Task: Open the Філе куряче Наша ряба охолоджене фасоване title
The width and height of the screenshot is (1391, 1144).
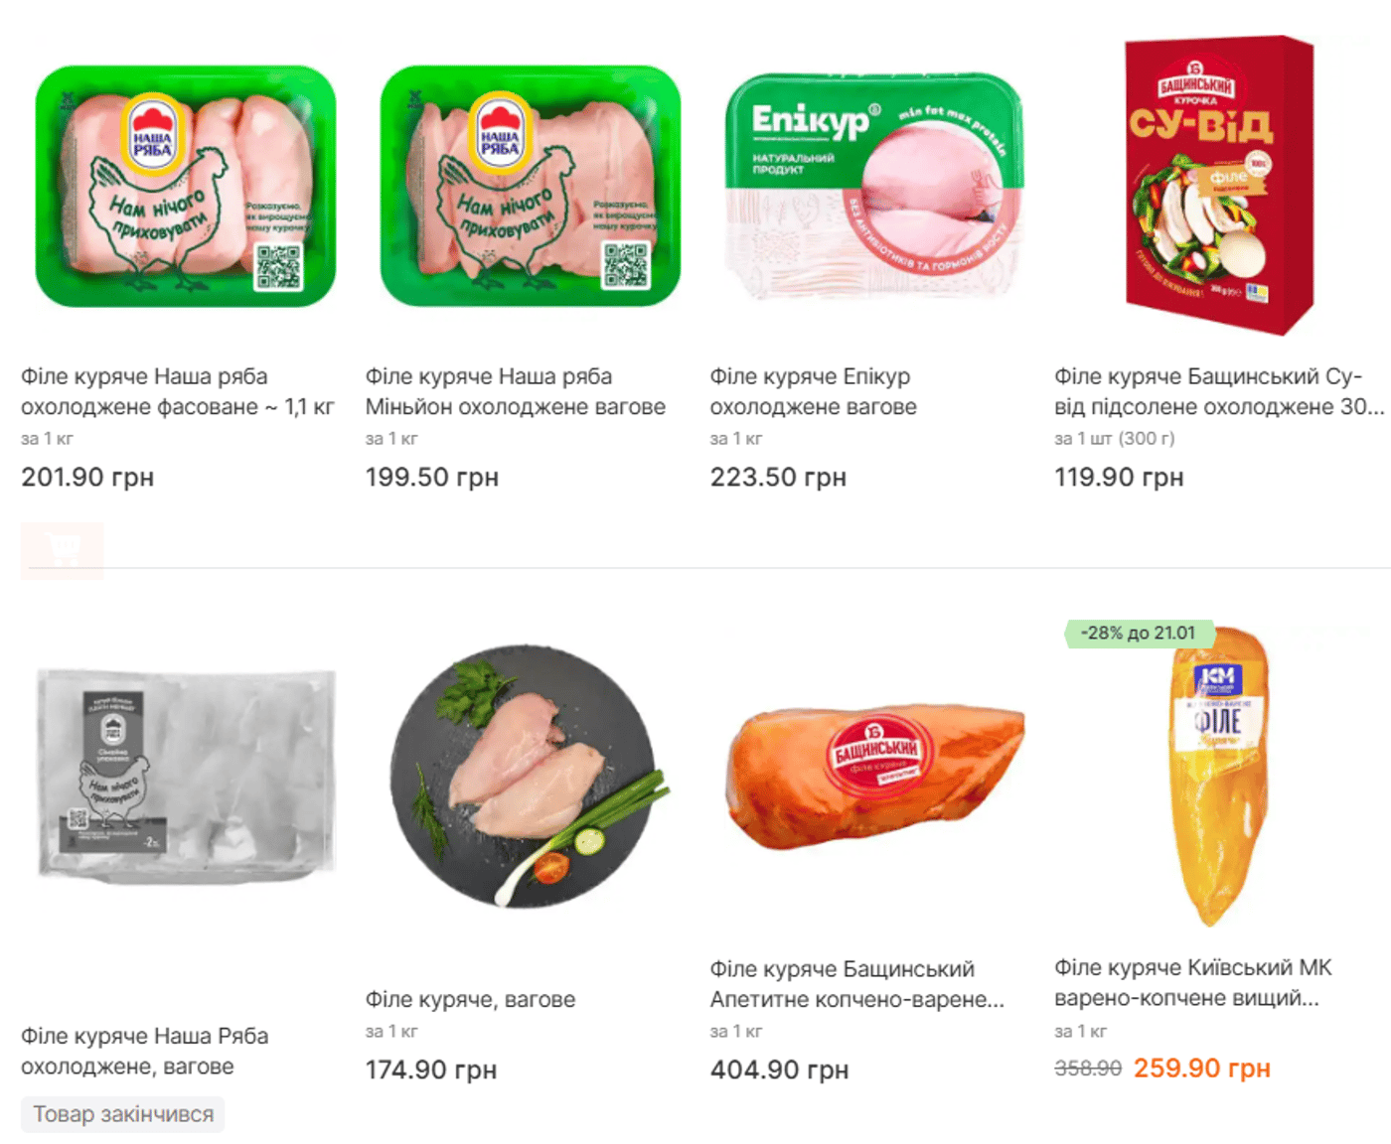Action: (178, 391)
